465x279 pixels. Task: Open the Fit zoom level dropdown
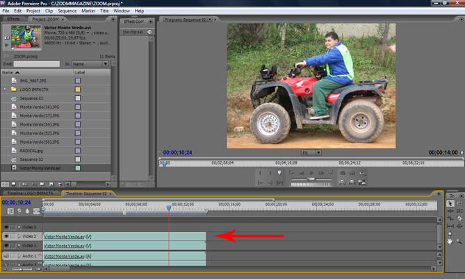pyautogui.click(x=311, y=153)
